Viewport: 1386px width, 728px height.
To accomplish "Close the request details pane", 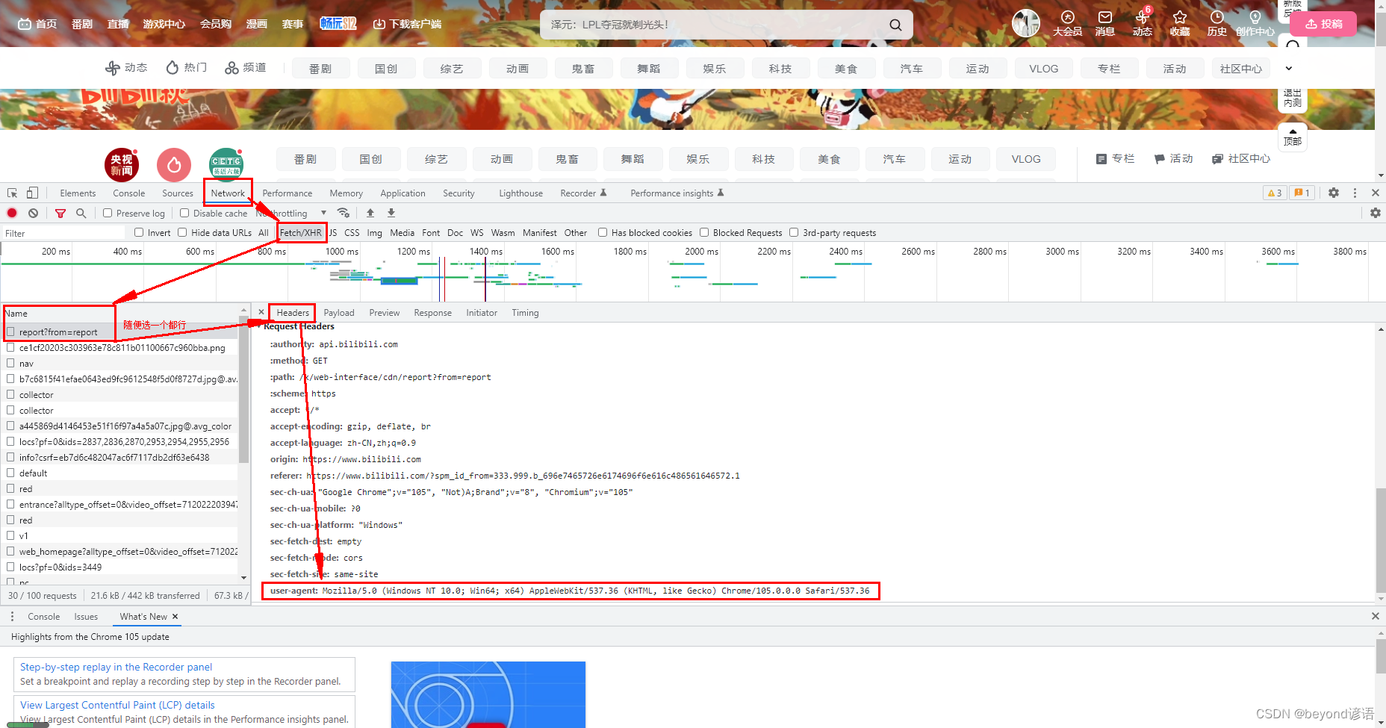I will [x=261, y=312].
